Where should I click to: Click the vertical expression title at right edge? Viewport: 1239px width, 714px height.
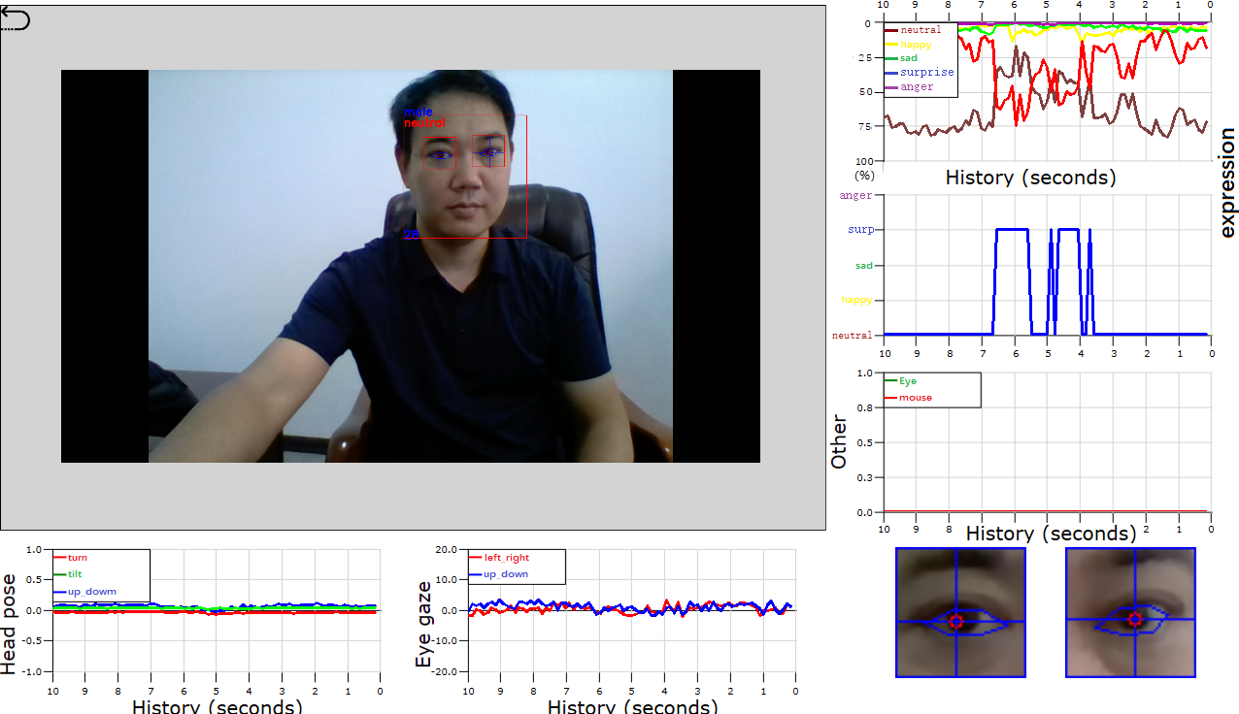click(1226, 182)
